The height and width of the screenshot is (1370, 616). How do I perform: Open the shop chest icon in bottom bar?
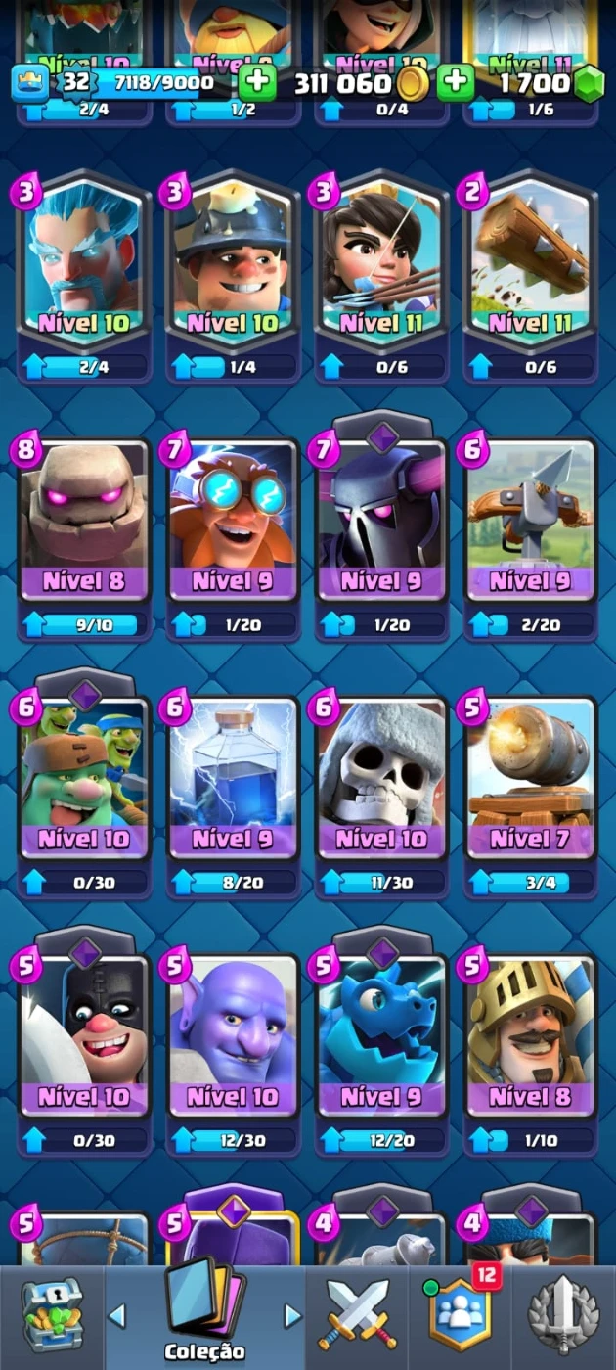click(53, 1316)
